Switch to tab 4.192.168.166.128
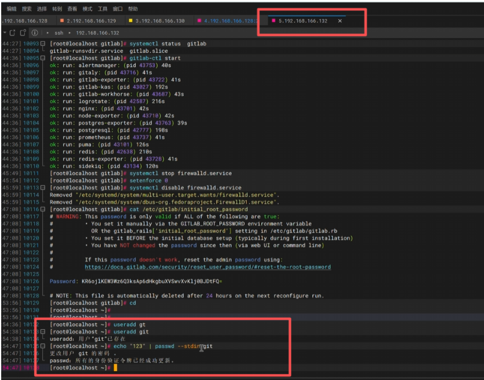484x380 pixels. (230, 21)
